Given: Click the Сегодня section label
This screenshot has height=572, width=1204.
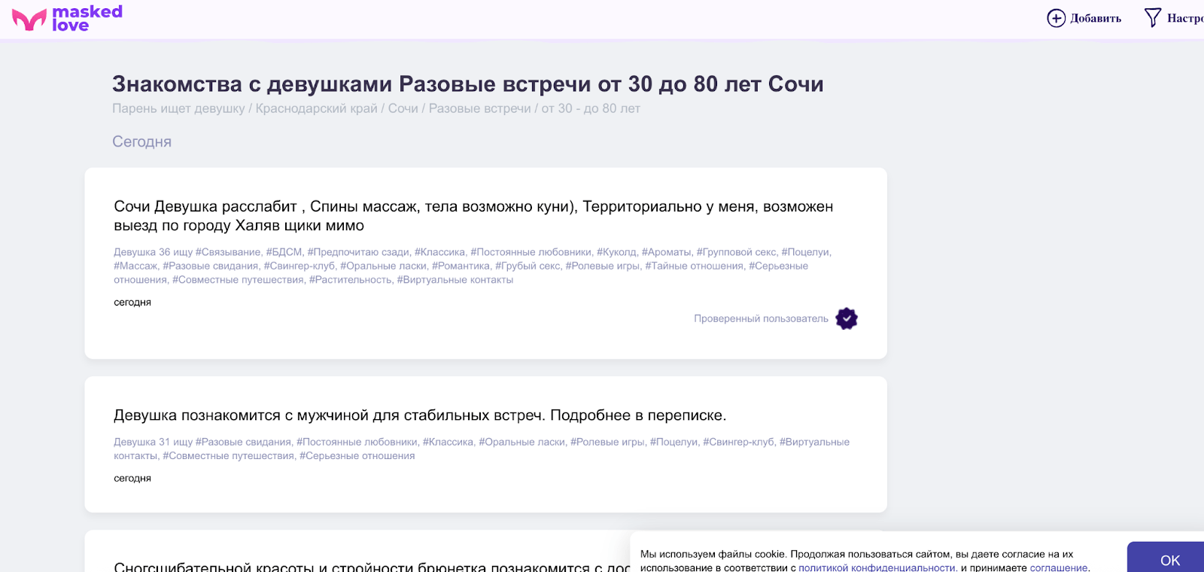Looking at the screenshot, I should coord(141,141).
